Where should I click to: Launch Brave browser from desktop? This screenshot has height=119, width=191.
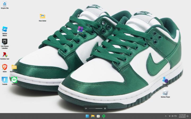click(x=5, y=67)
